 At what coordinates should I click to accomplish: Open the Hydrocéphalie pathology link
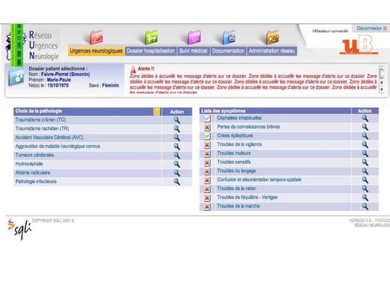(x=29, y=164)
